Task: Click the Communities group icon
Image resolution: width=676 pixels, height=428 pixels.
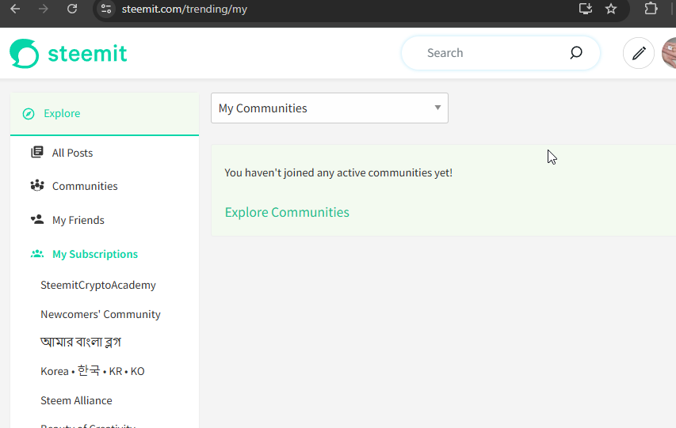Action: click(x=37, y=186)
